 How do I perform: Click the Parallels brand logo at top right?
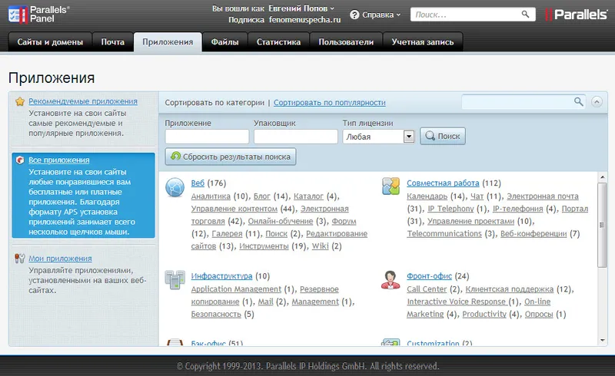pyautogui.click(x=576, y=15)
